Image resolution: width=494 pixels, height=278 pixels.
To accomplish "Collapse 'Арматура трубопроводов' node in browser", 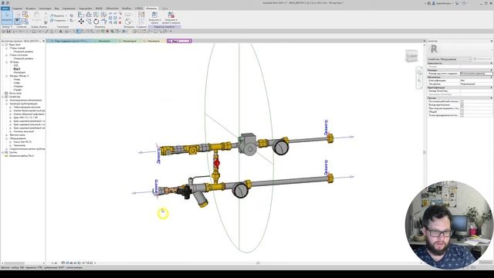I will [7, 103].
